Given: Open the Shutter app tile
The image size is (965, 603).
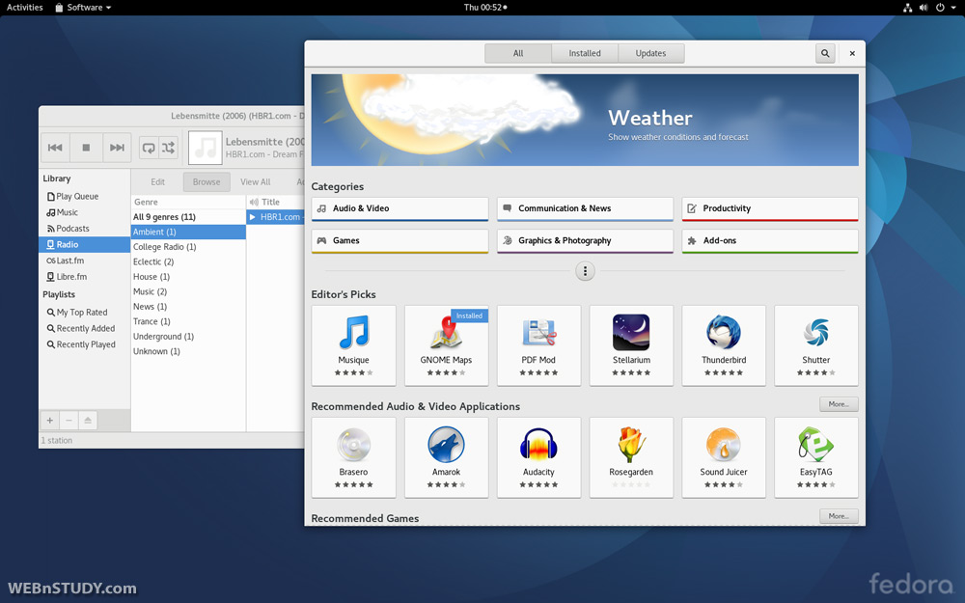Looking at the screenshot, I should (816, 345).
